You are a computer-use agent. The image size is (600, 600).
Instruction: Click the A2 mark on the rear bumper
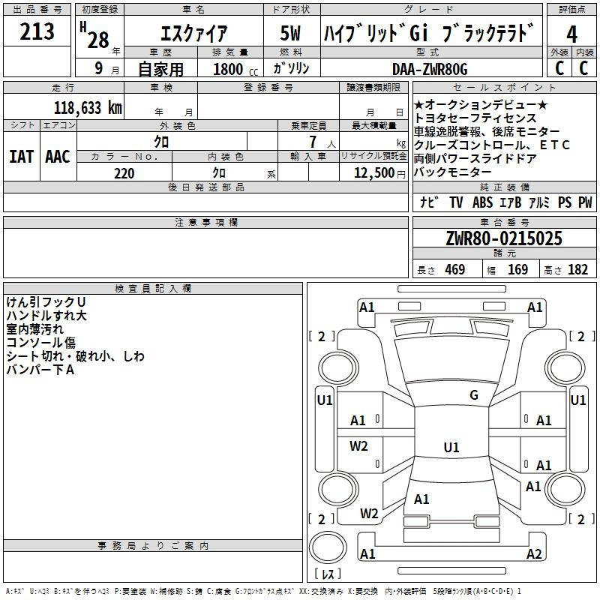click(x=534, y=553)
